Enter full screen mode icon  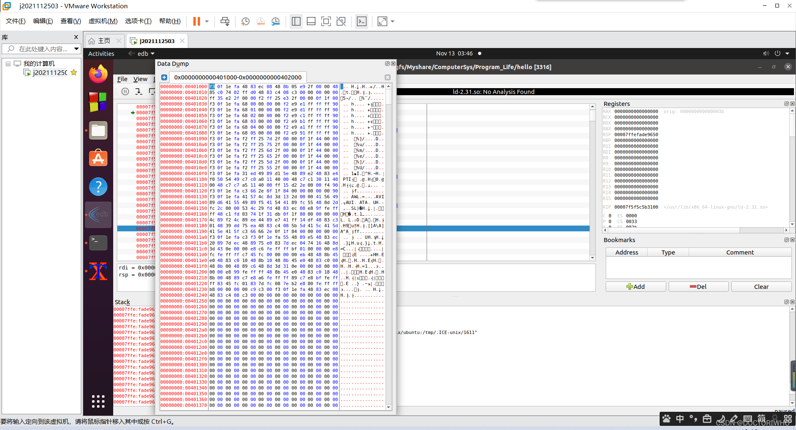pos(326,22)
